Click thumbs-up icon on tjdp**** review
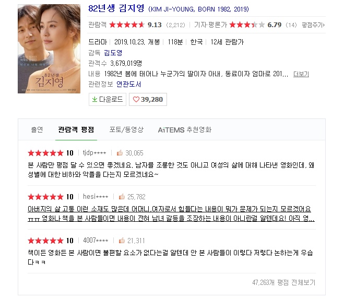The image size is (344, 299). coord(120,153)
